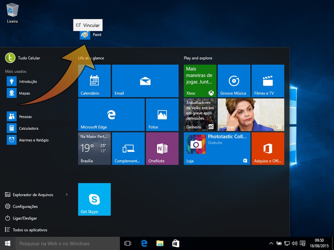This screenshot has width=334, height=250.
Task: Launch Groove Música tile
Action: (x=234, y=81)
